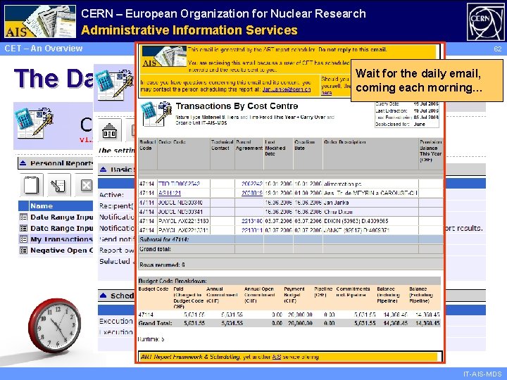Open the Jan.Janke@cern.ch email link

[x=287, y=89]
